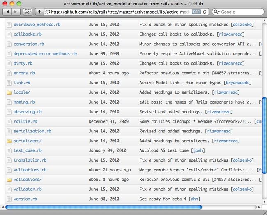Open validator.rb file link
This screenshot has width=267, height=215.
tap(28, 189)
